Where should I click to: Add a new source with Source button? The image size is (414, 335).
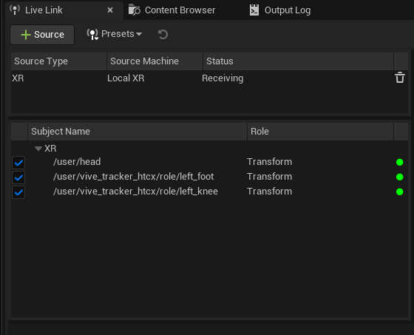pos(42,35)
